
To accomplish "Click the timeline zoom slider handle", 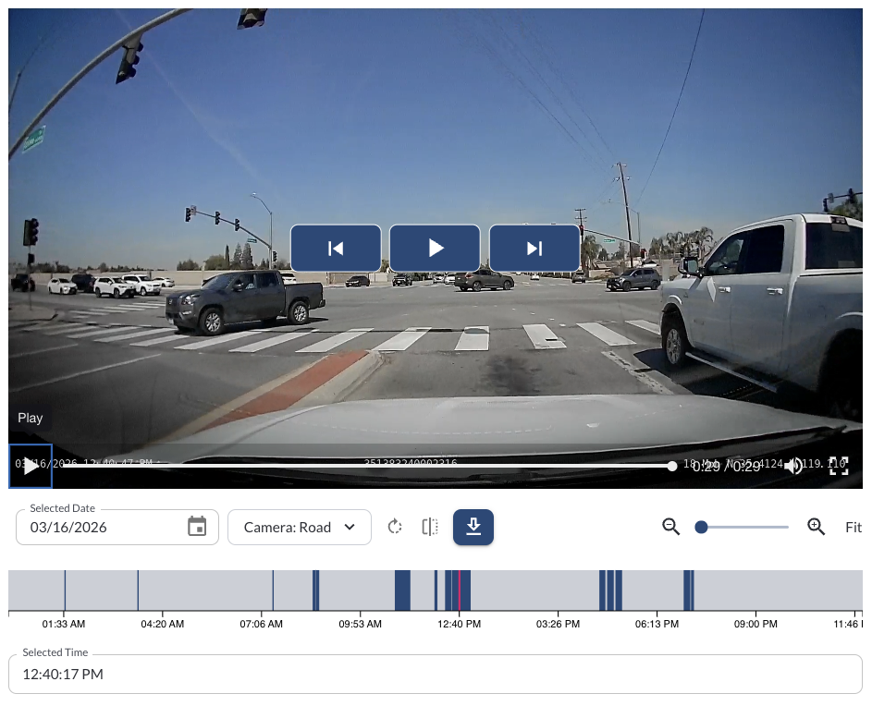I will [x=701, y=527].
